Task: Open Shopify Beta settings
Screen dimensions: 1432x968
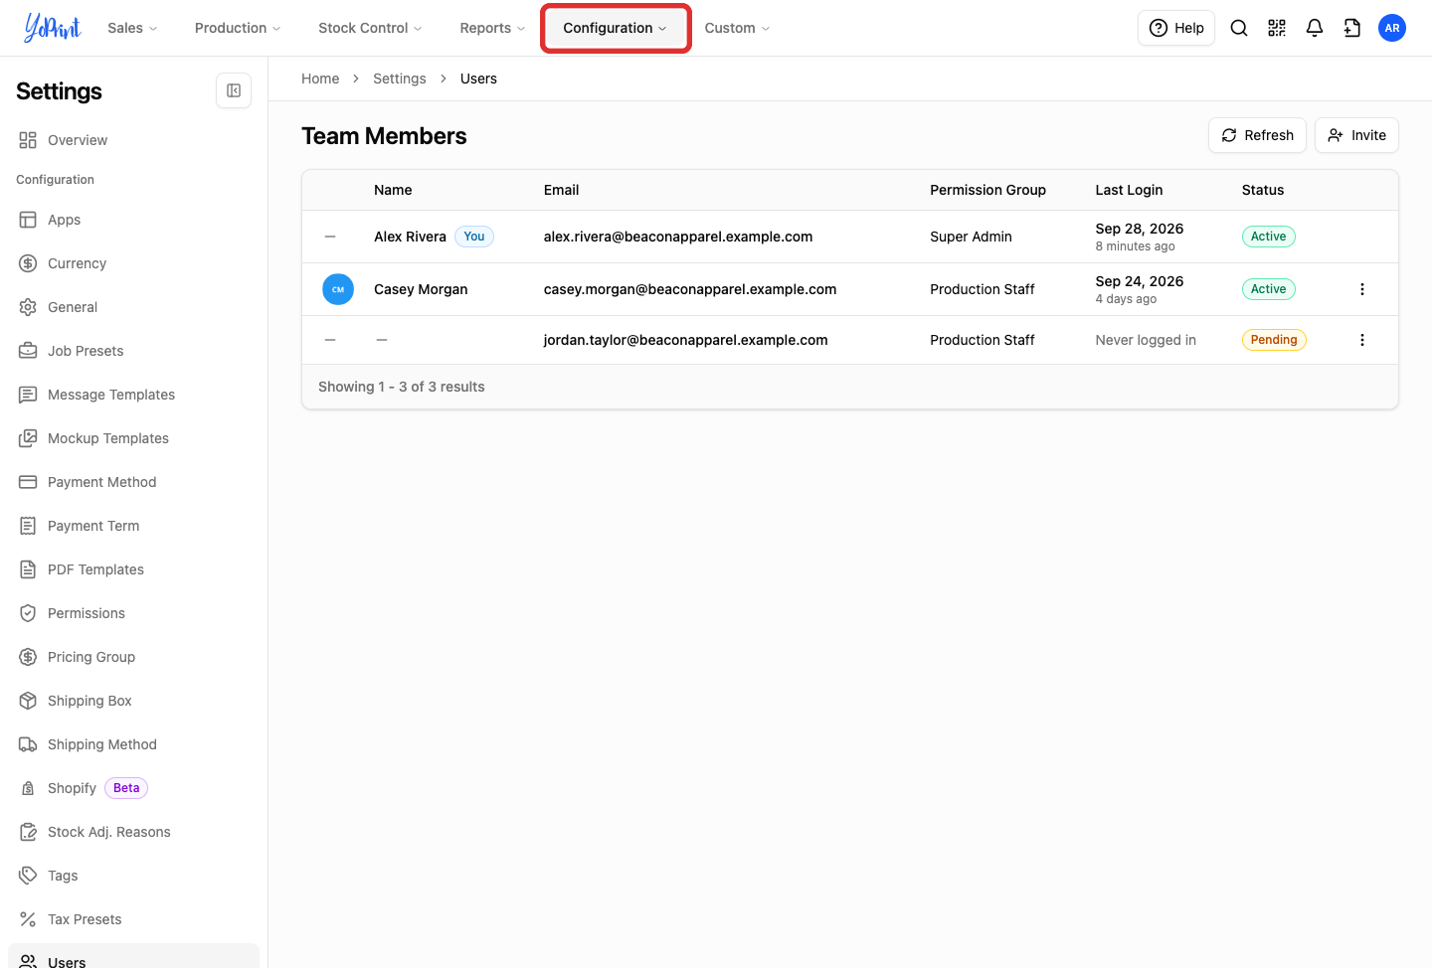Action: click(x=133, y=788)
